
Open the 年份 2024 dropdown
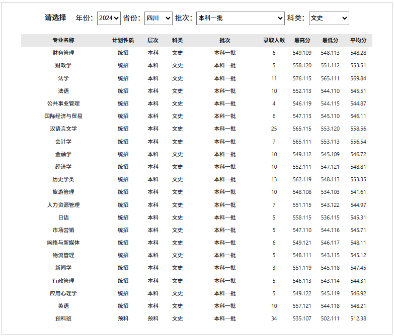[109, 18]
